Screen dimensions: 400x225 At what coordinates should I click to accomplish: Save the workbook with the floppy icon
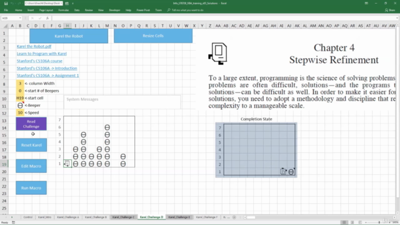click(x=6, y=3)
